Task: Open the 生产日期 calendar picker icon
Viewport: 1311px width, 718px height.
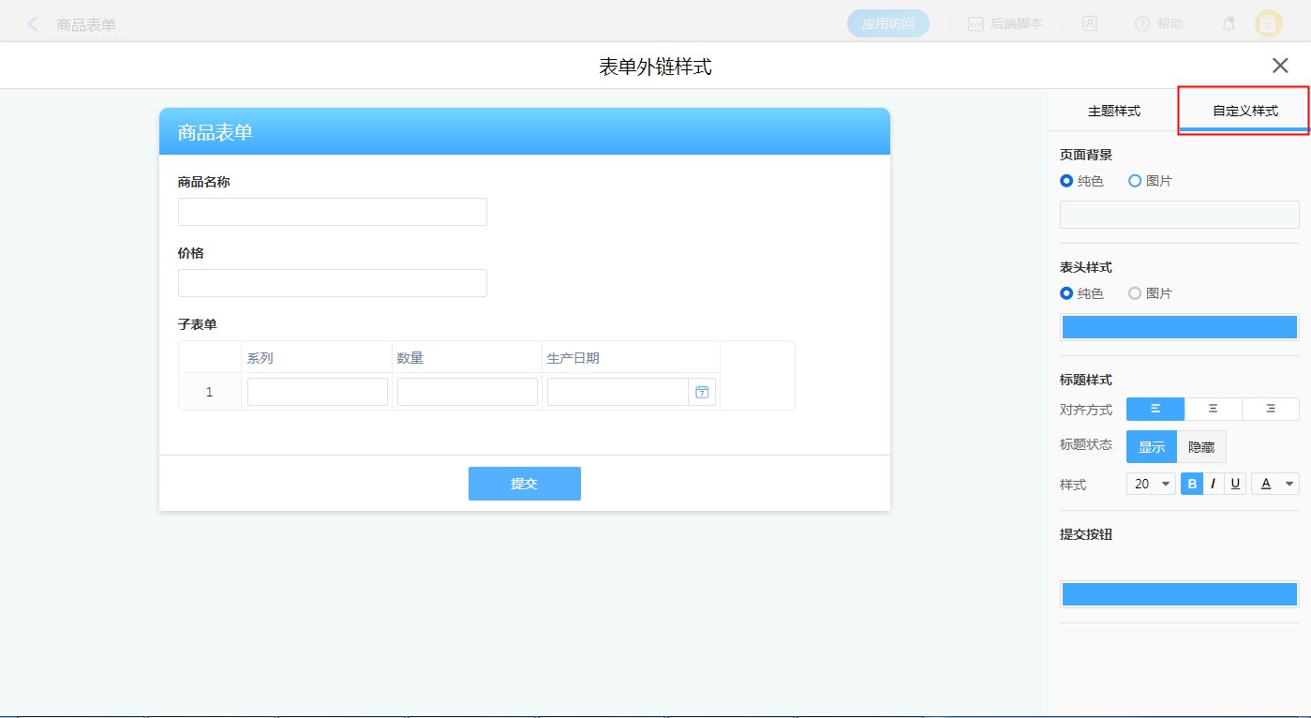Action: pyautogui.click(x=702, y=392)
